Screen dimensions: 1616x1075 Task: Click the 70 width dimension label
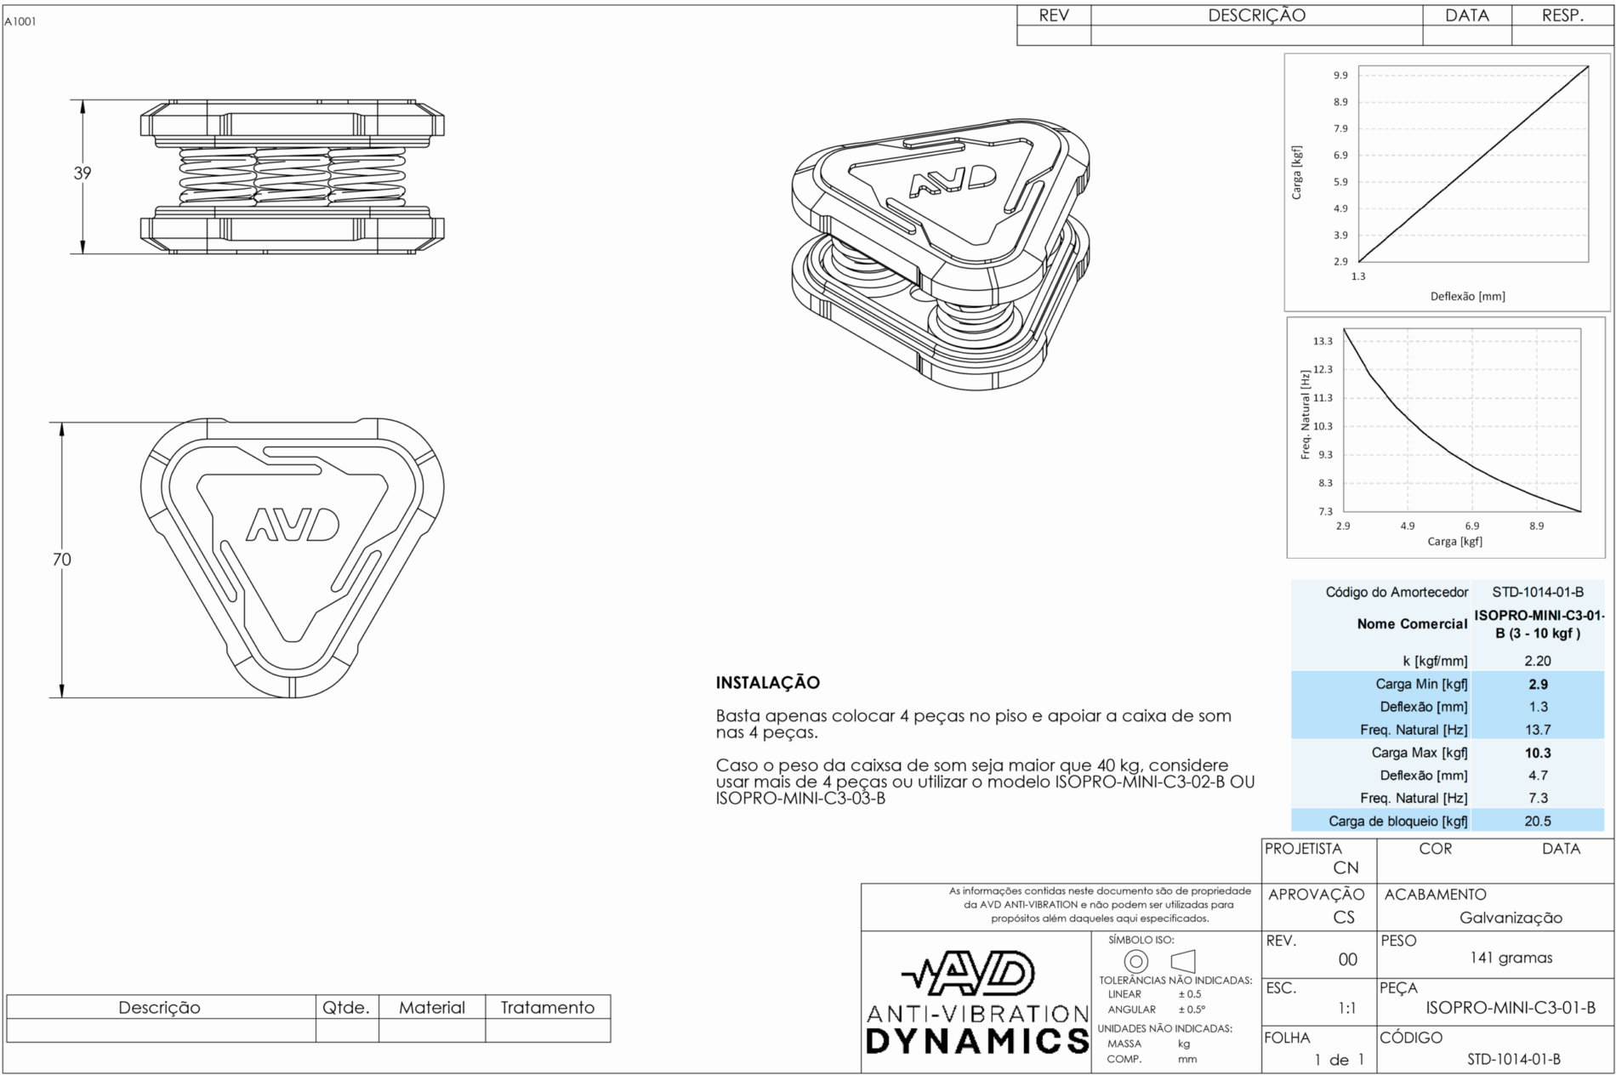point(61,559)
